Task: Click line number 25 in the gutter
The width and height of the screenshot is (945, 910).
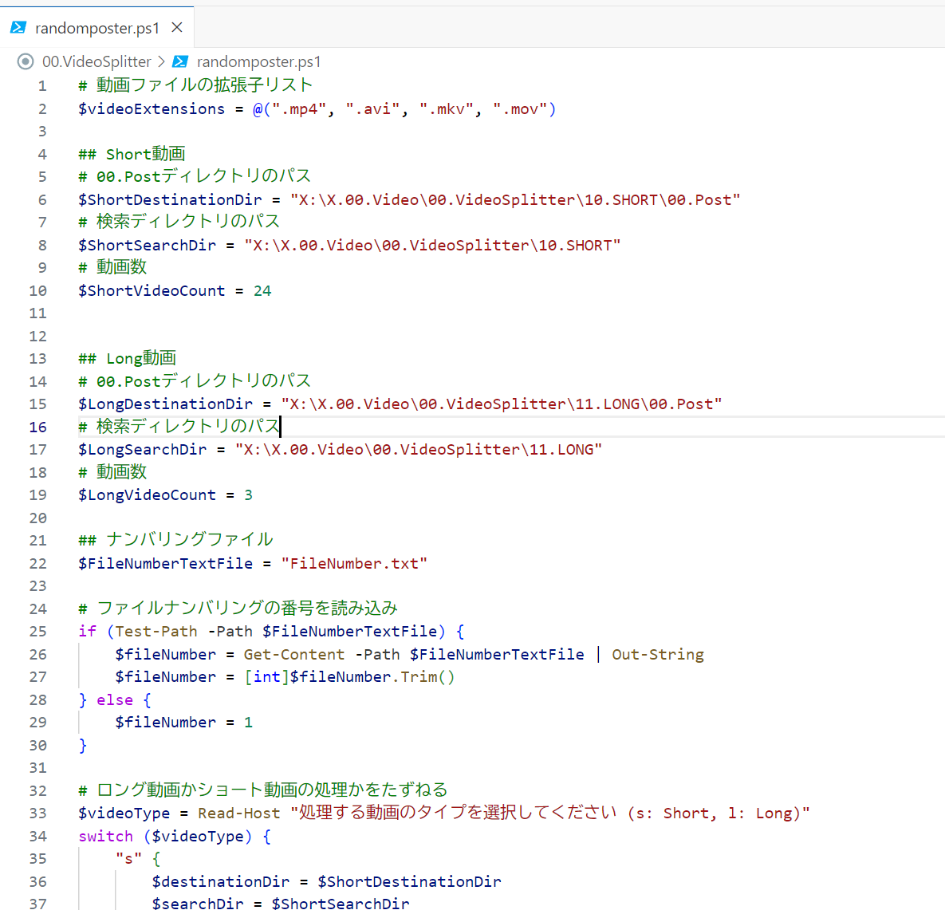Action: [x=37, y=632]
